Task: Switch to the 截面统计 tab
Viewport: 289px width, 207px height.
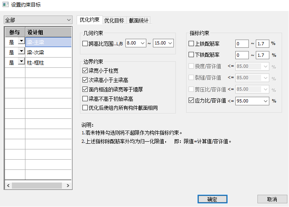Action: click(139, 20)
